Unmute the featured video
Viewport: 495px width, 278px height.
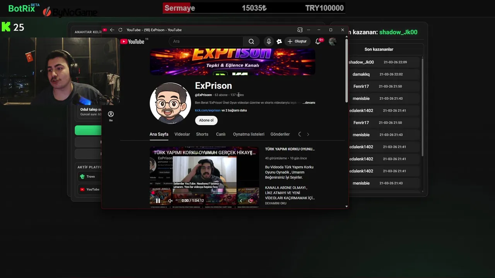pos(170,201)
